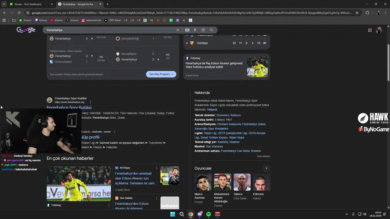Open the tab search dropdown

coord(4,4)
